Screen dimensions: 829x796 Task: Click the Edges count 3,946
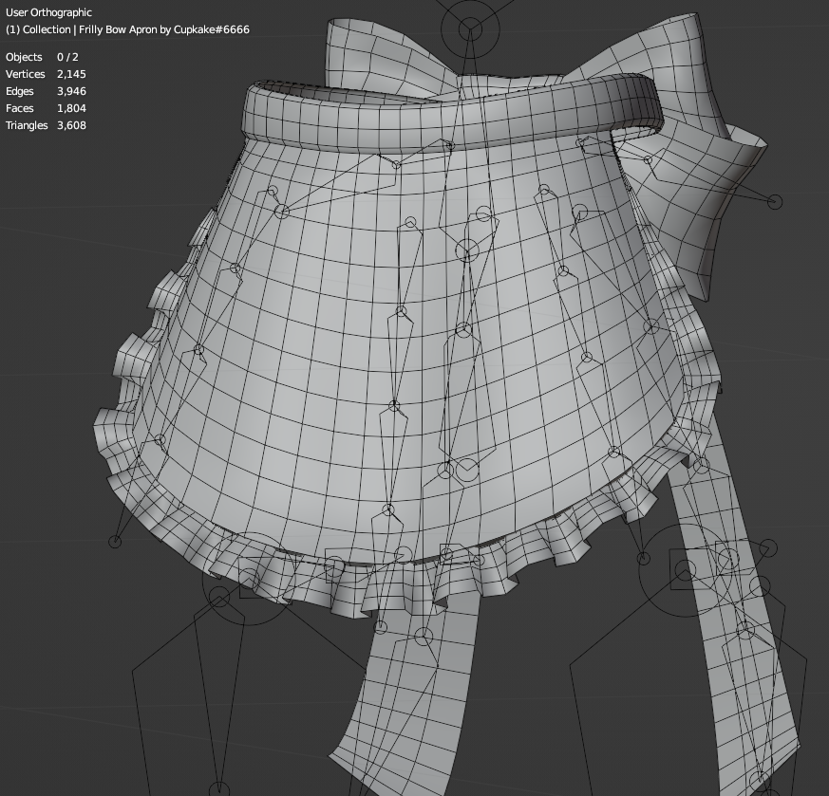pos(71,91)
